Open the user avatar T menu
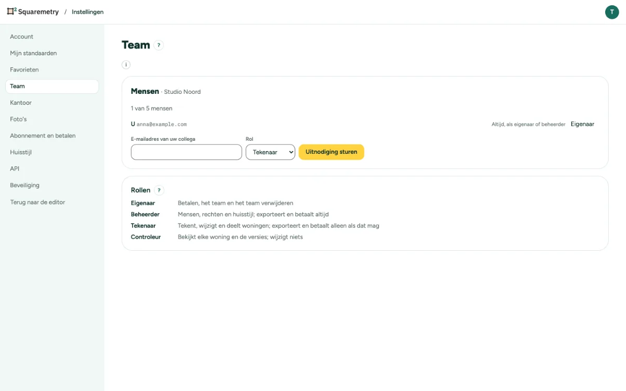Screen dimensions: 626x391 click(x=612, y=12)
